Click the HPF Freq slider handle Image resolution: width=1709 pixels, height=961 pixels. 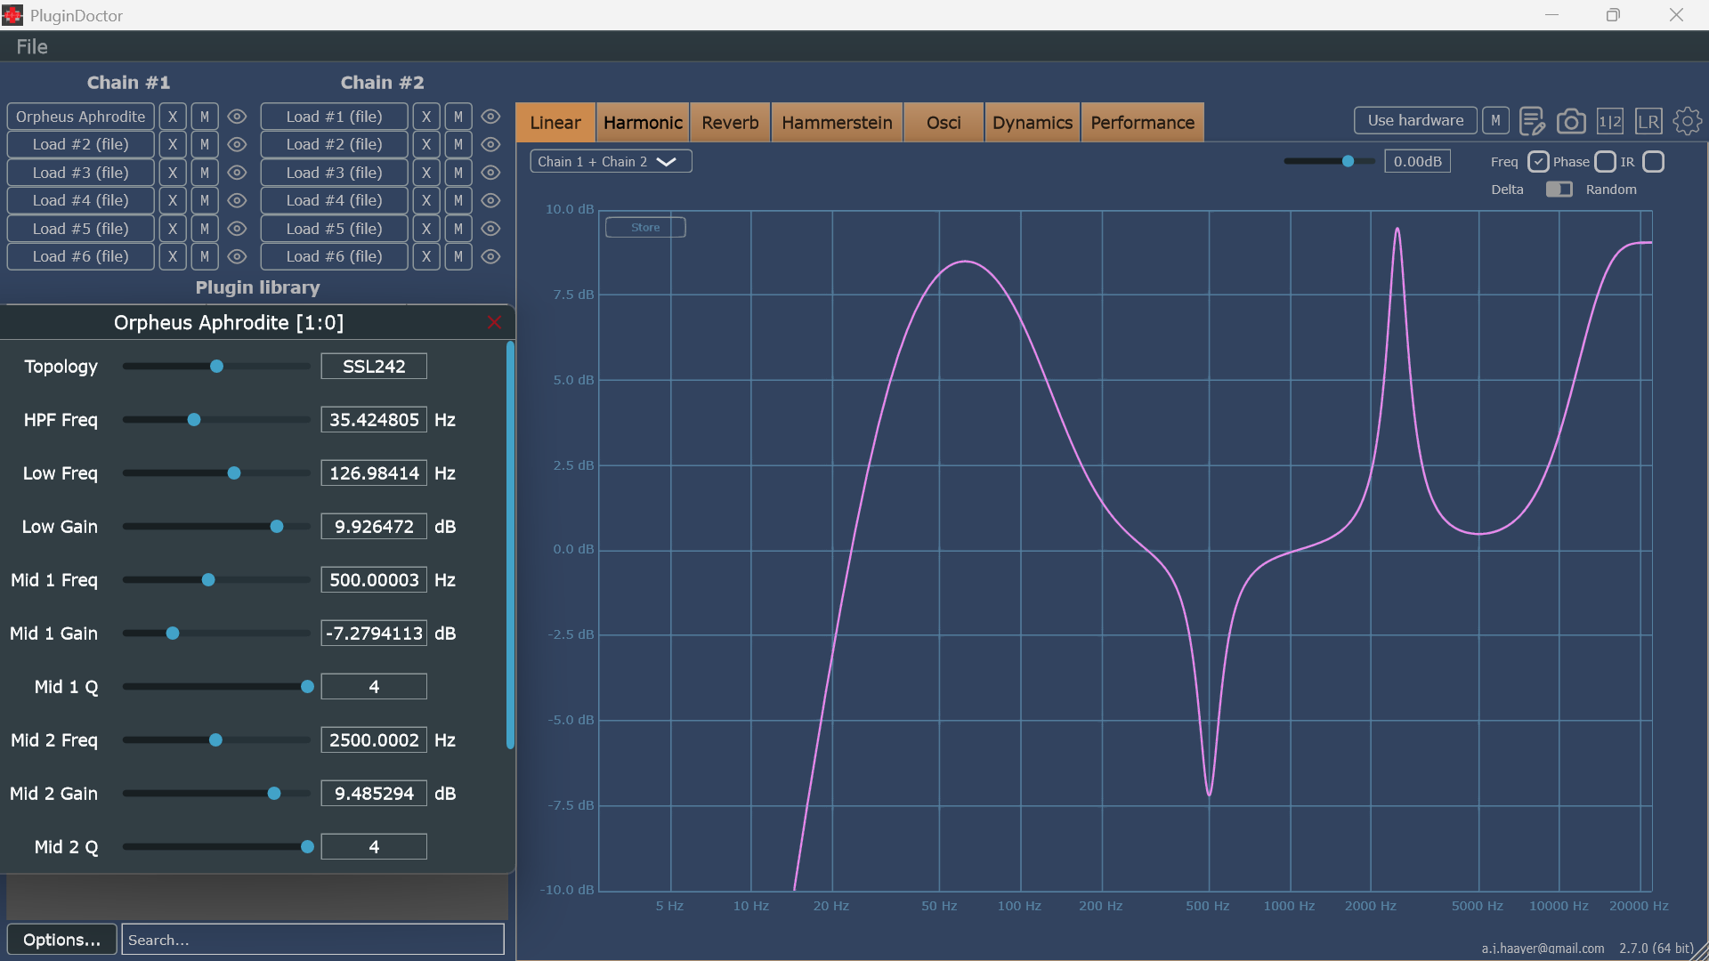tap(194, 420)
